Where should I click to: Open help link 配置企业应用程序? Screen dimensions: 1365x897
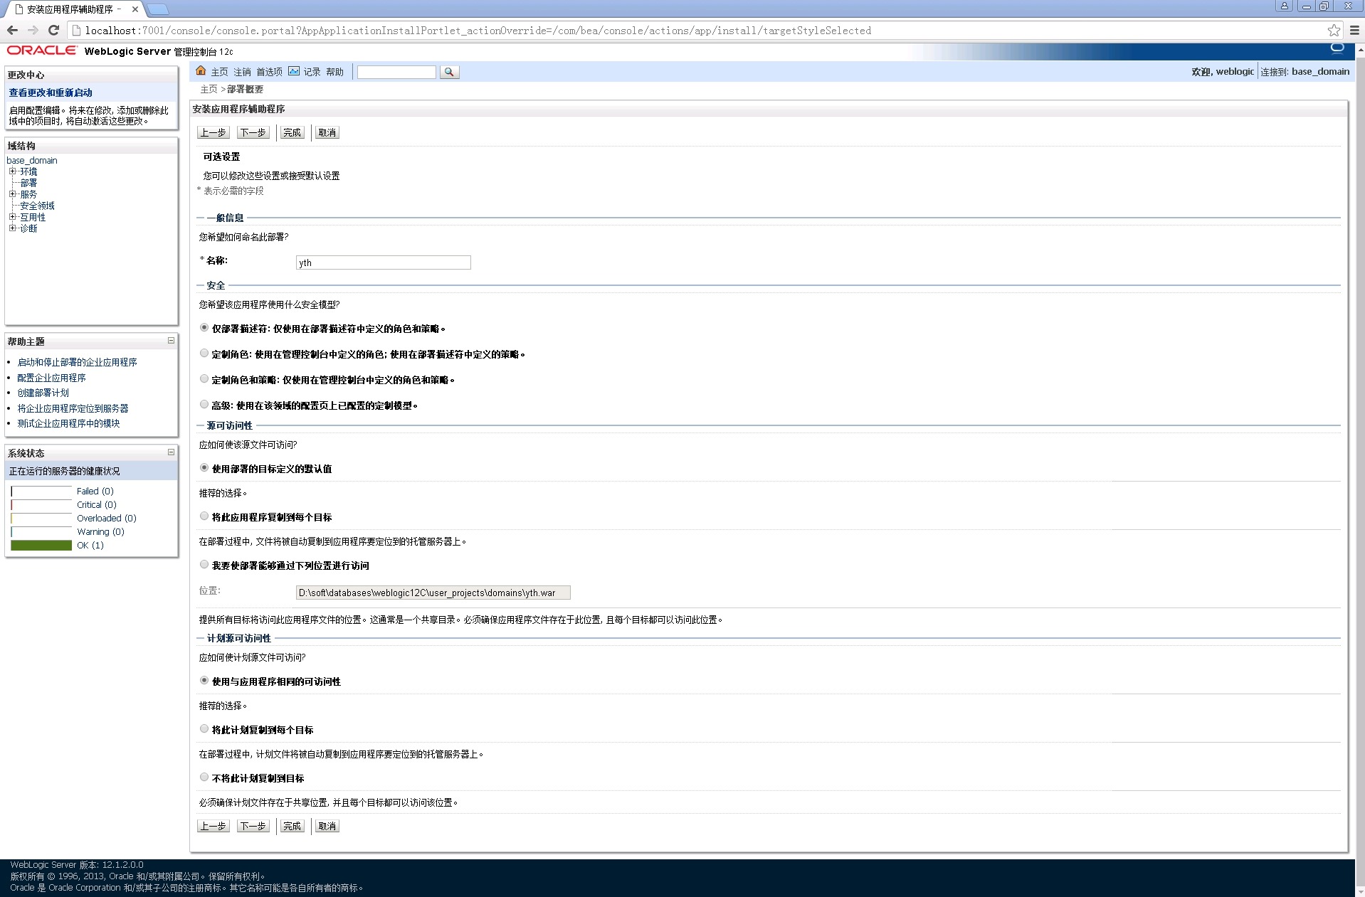pos(51,378)
